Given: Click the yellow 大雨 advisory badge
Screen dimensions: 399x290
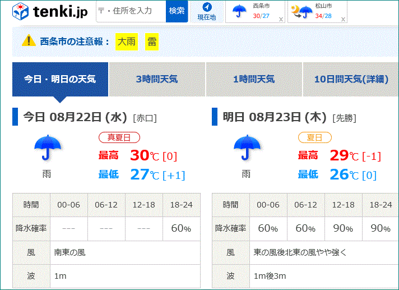Looking at the screenshot, I should click(x=127, y=42).
